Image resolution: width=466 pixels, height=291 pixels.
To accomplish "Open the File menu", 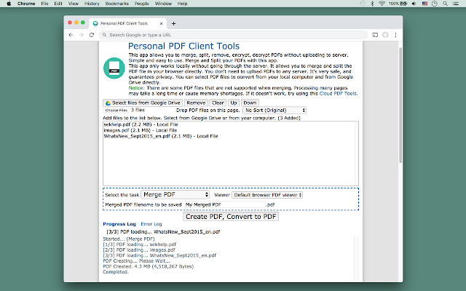I will click(x=44, y=4).
